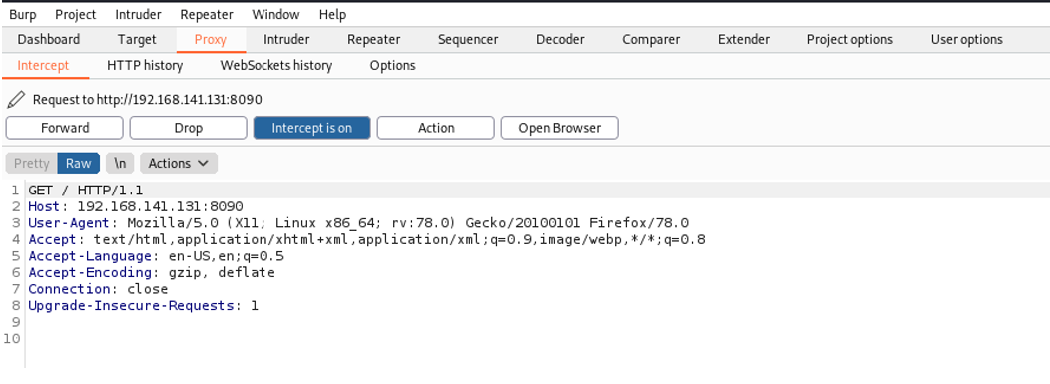Image resolution: width=1050 pixels, height=384 pixels.
Task: Click the Accept-Language header line
Action: (x=156, y=256)
